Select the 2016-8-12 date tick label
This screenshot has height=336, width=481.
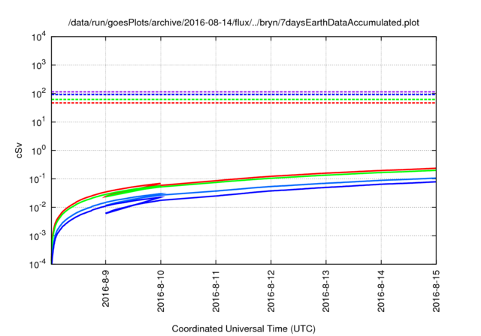[x=271, y=292]
